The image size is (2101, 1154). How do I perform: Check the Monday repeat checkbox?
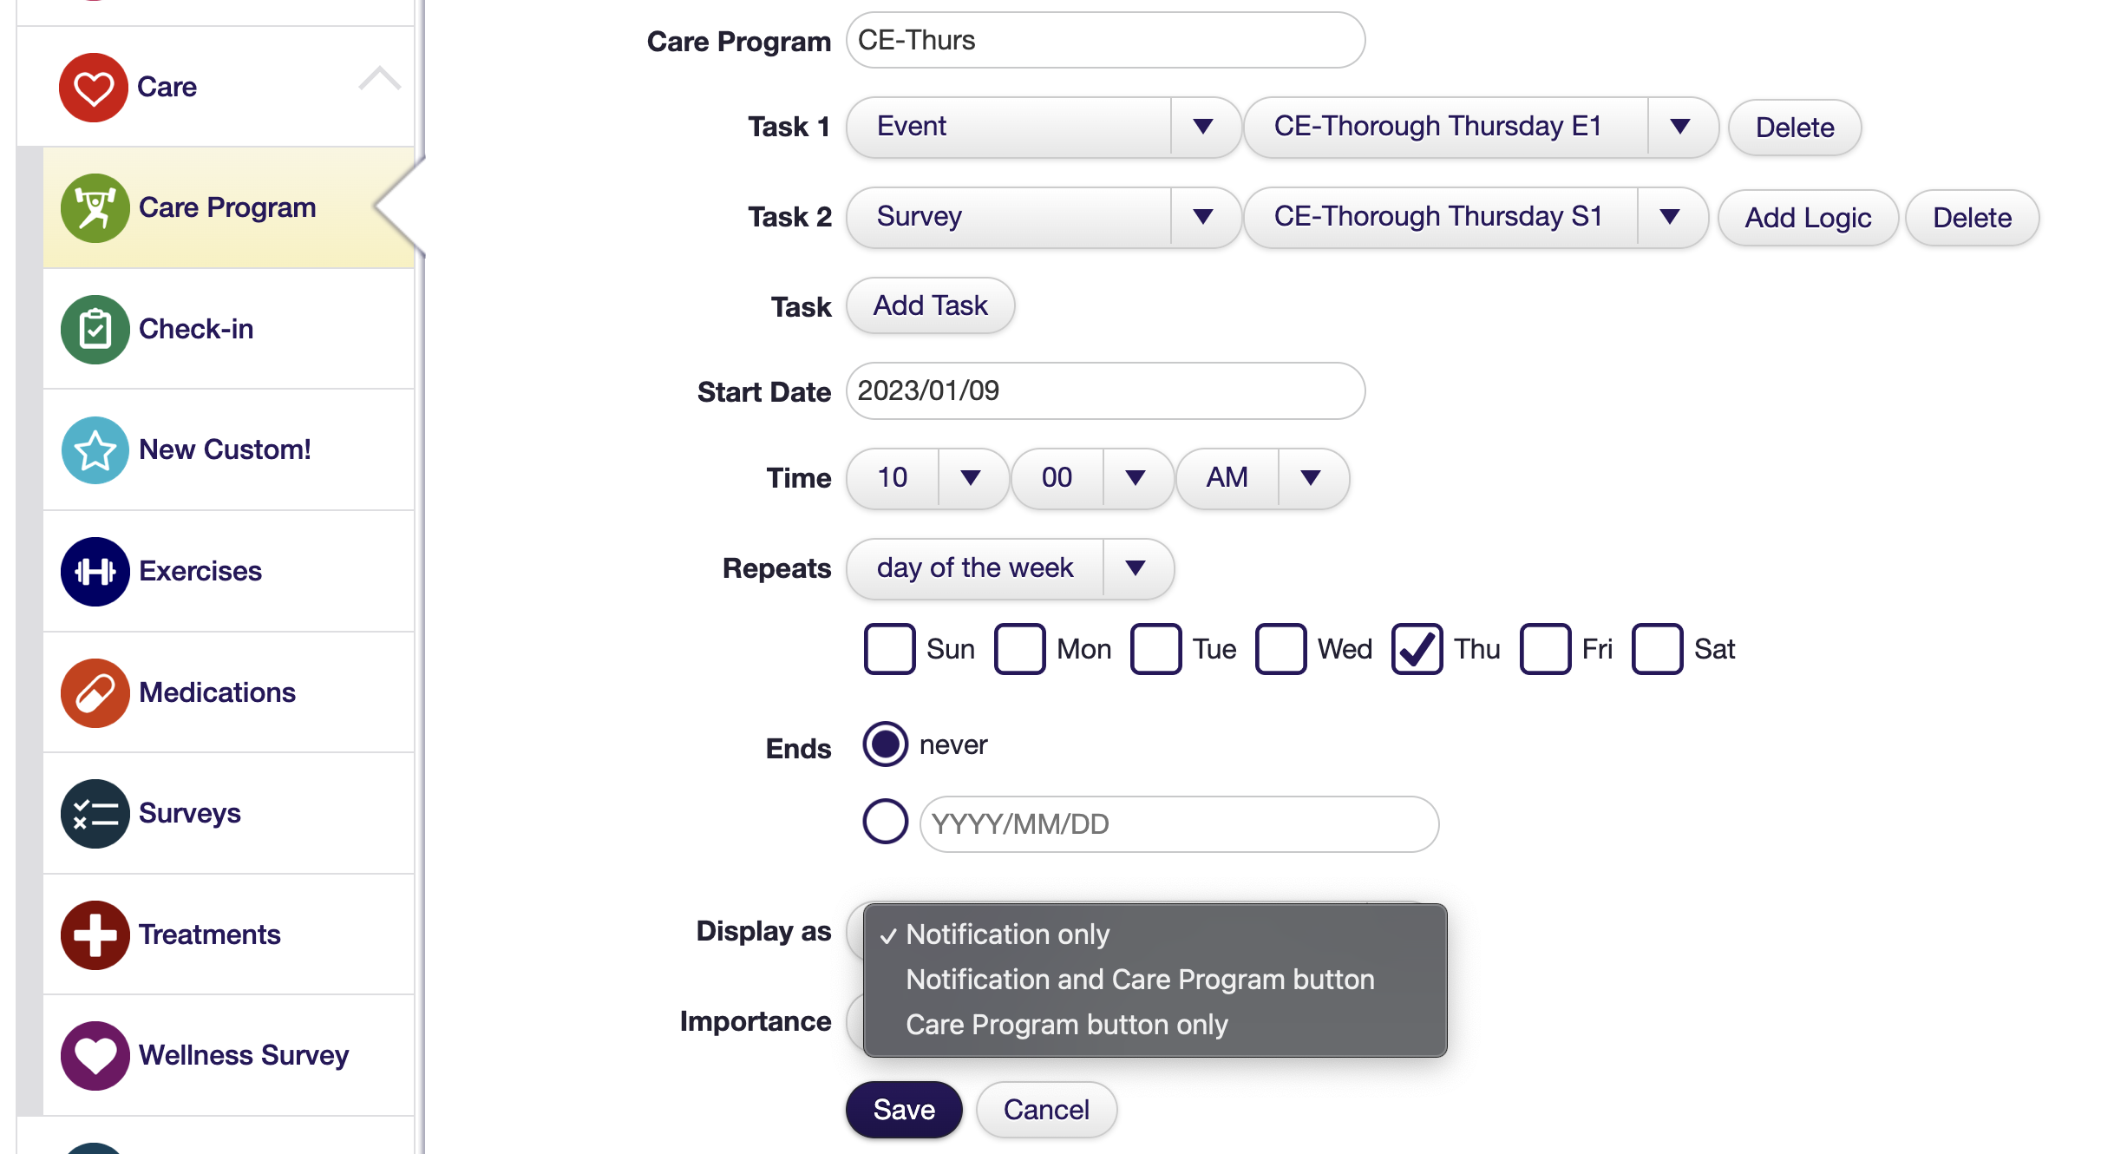(1020, 648)
